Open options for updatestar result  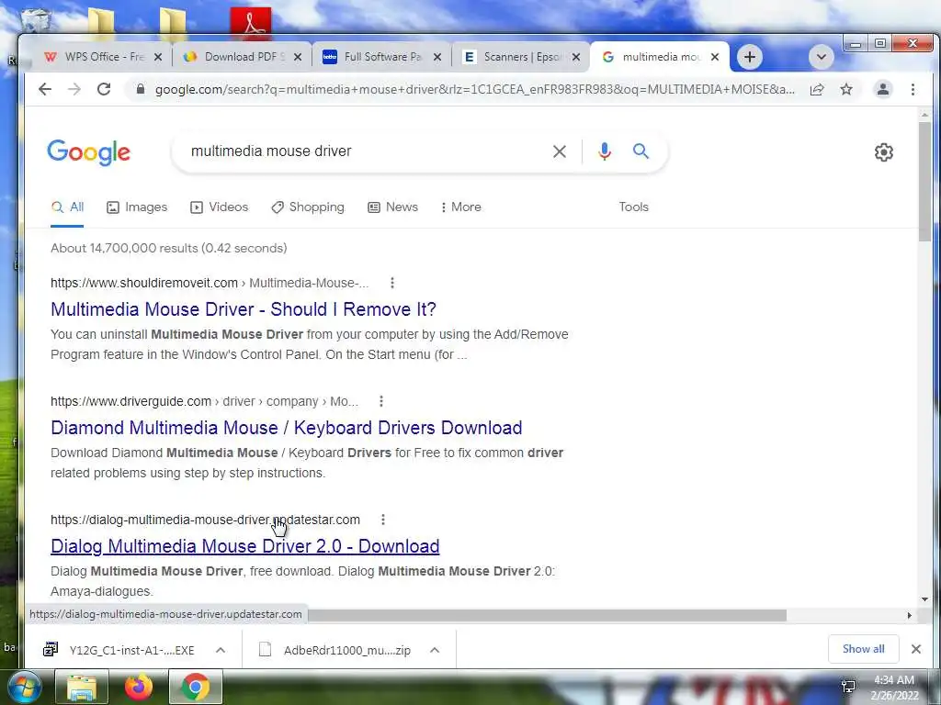tap(383, 520)
